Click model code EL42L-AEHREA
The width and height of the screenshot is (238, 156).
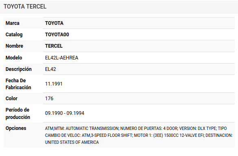[x=61, y=58]
